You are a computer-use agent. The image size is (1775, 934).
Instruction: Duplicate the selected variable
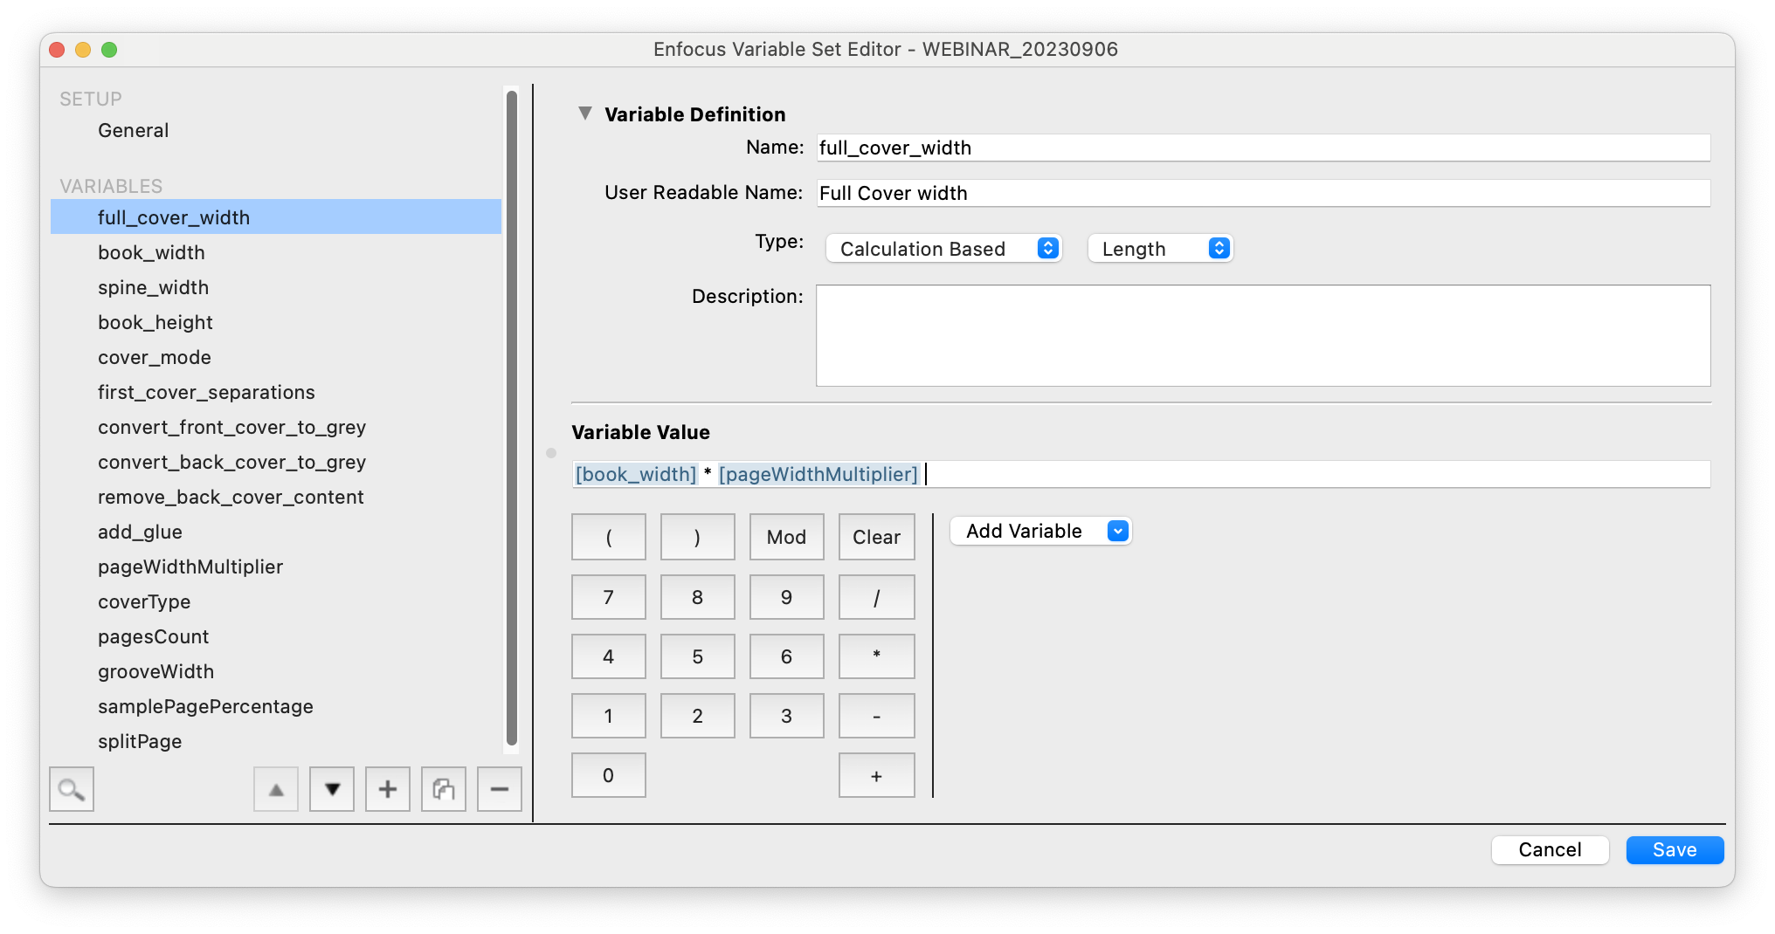(444, 790)
